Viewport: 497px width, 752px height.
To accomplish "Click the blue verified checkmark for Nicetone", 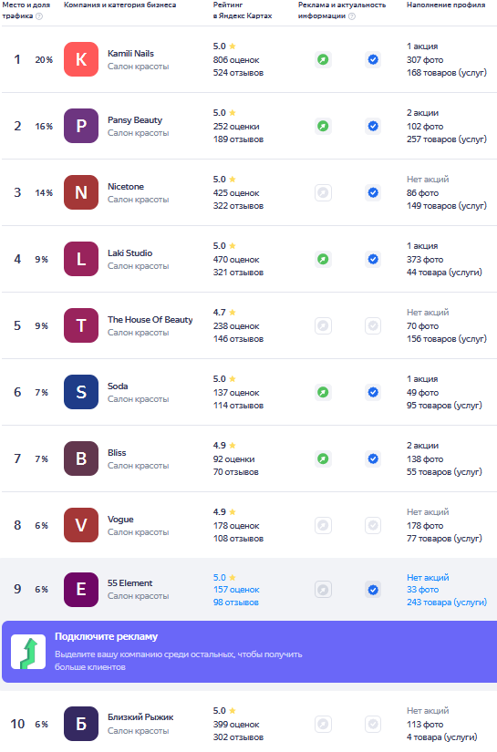I will 373,193.
